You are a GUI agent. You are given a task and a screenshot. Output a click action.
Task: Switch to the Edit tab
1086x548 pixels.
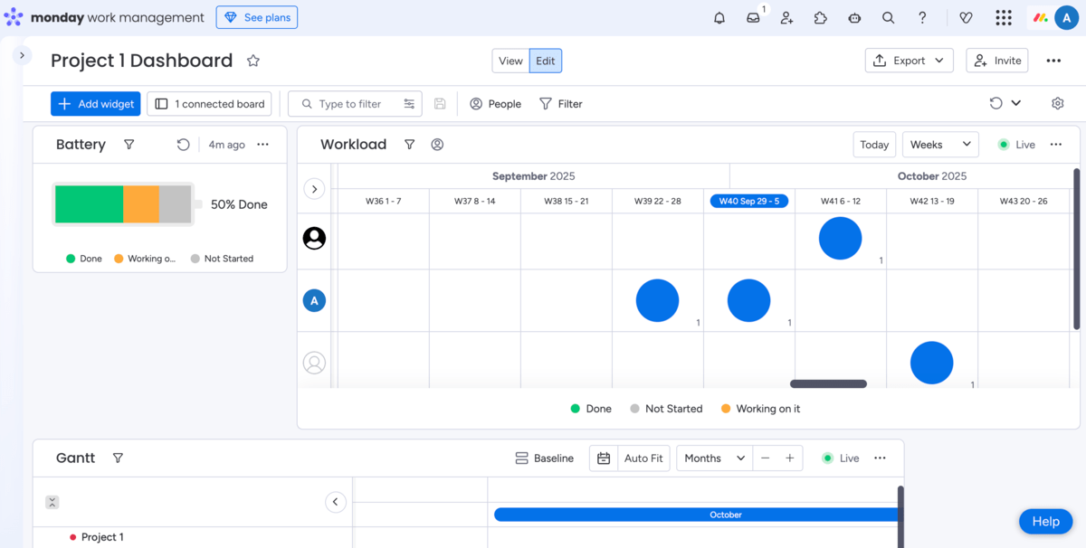pos(545,61)
